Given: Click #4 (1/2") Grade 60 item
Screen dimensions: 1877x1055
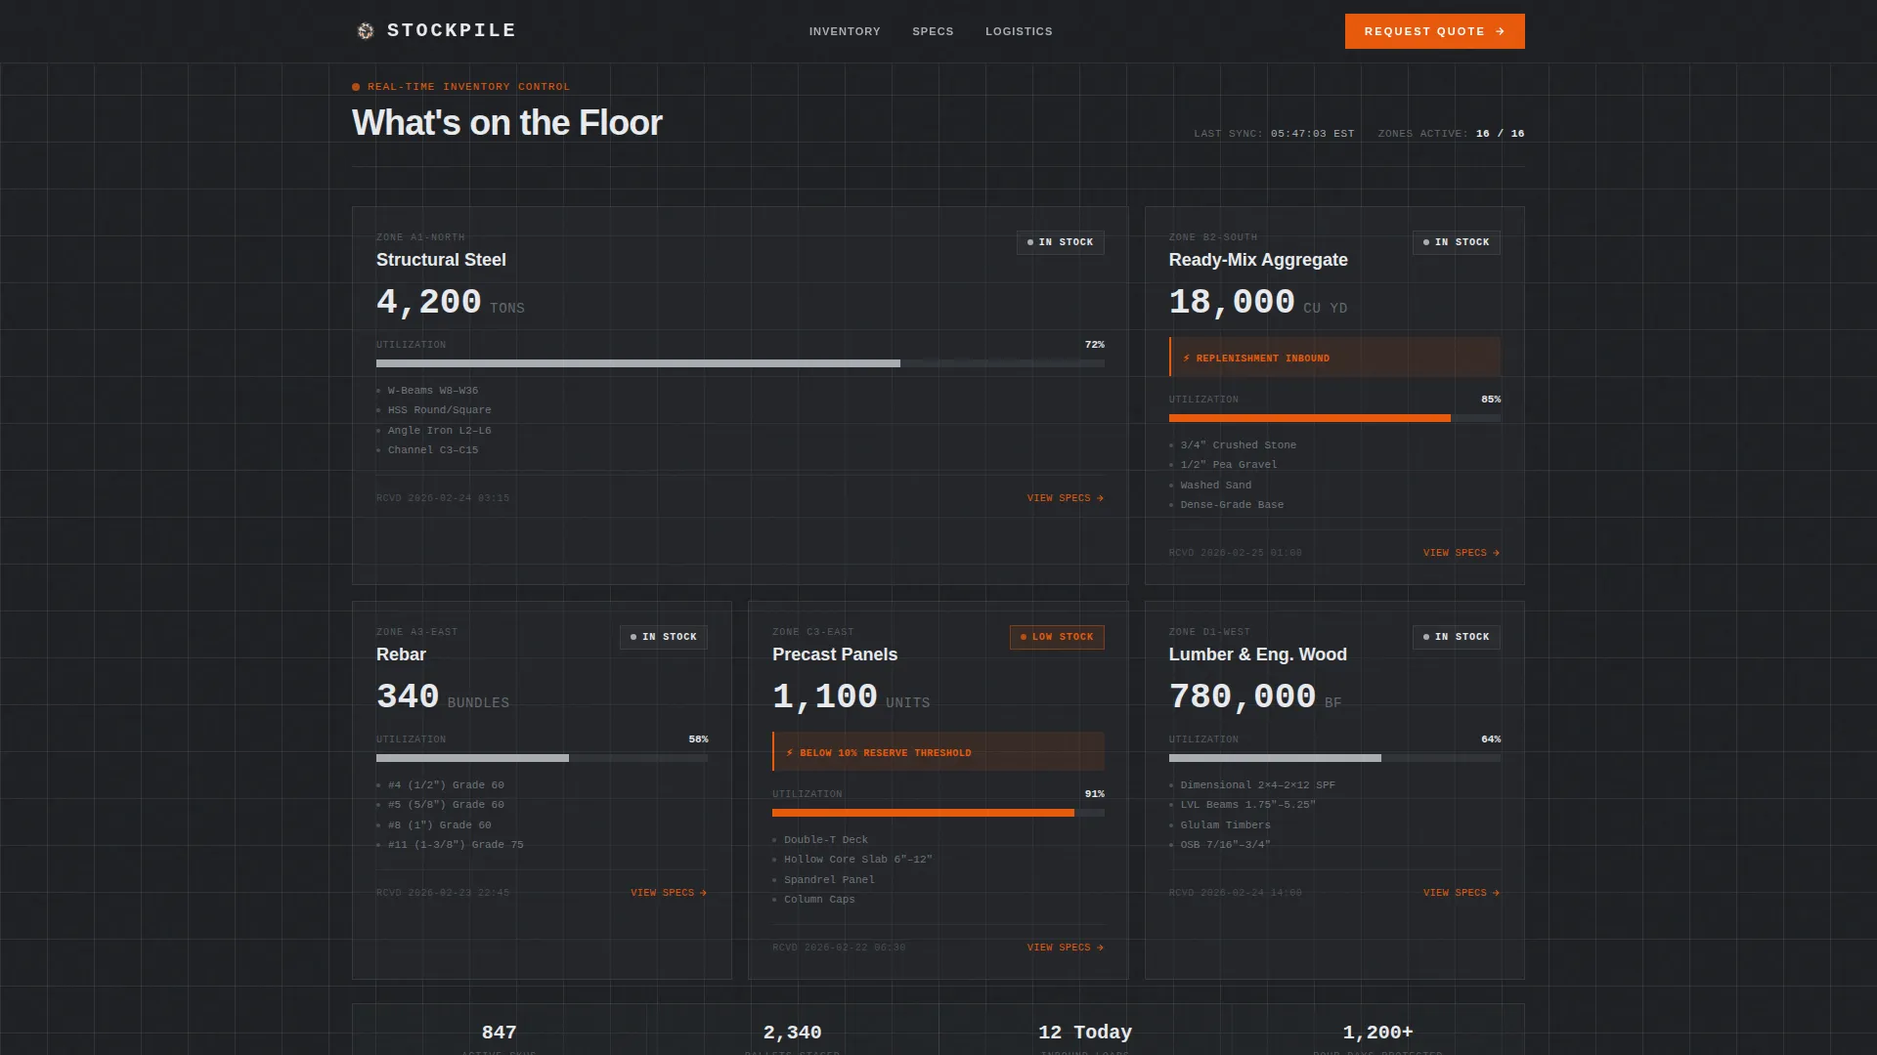Looking at the screenshot, I should (x=446, y=785).
